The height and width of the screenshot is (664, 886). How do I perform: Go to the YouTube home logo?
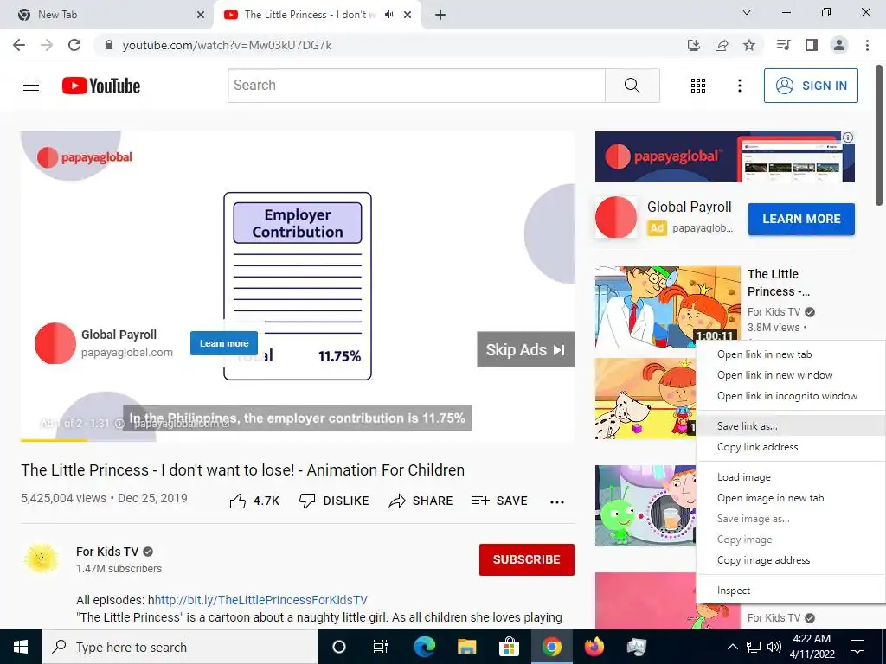pyautogui.click(x=101, y=86)
